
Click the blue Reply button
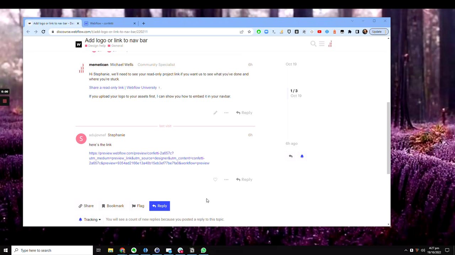160,206
